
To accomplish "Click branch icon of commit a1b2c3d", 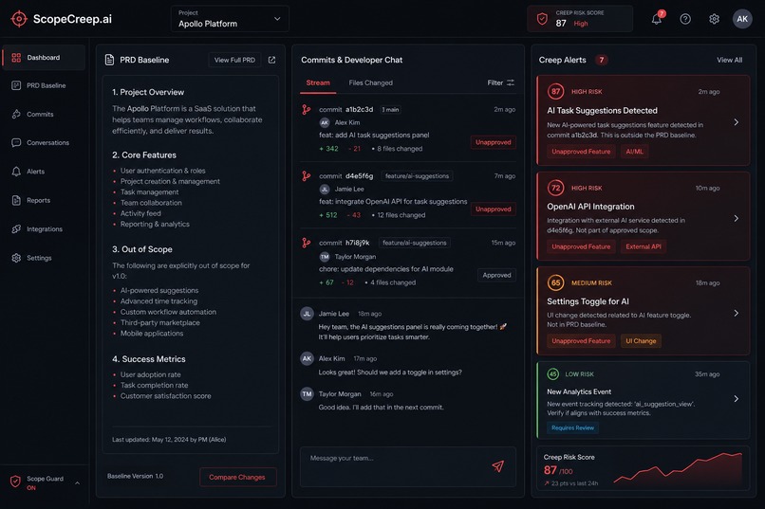I will [x=306, y=110].
